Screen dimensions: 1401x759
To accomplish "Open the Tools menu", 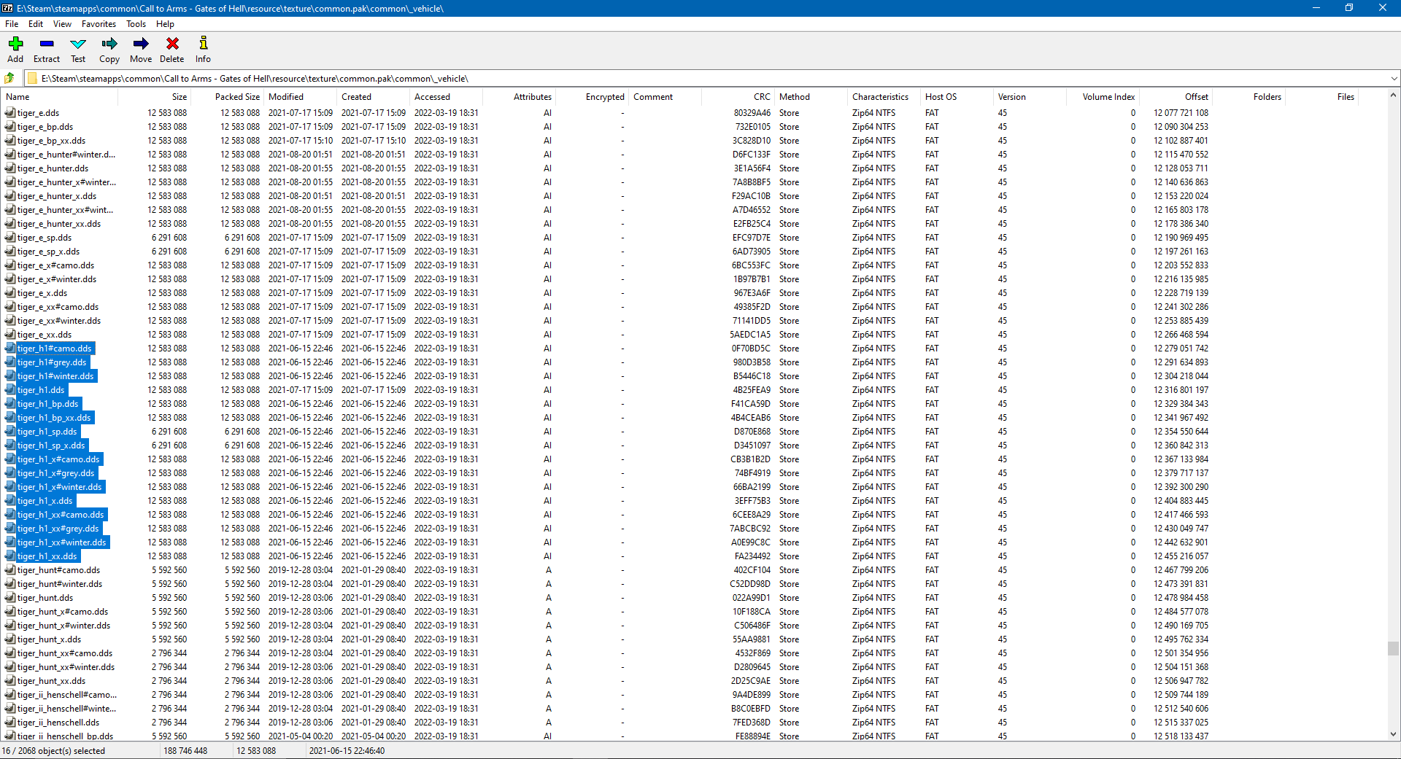I will (136, 24).
